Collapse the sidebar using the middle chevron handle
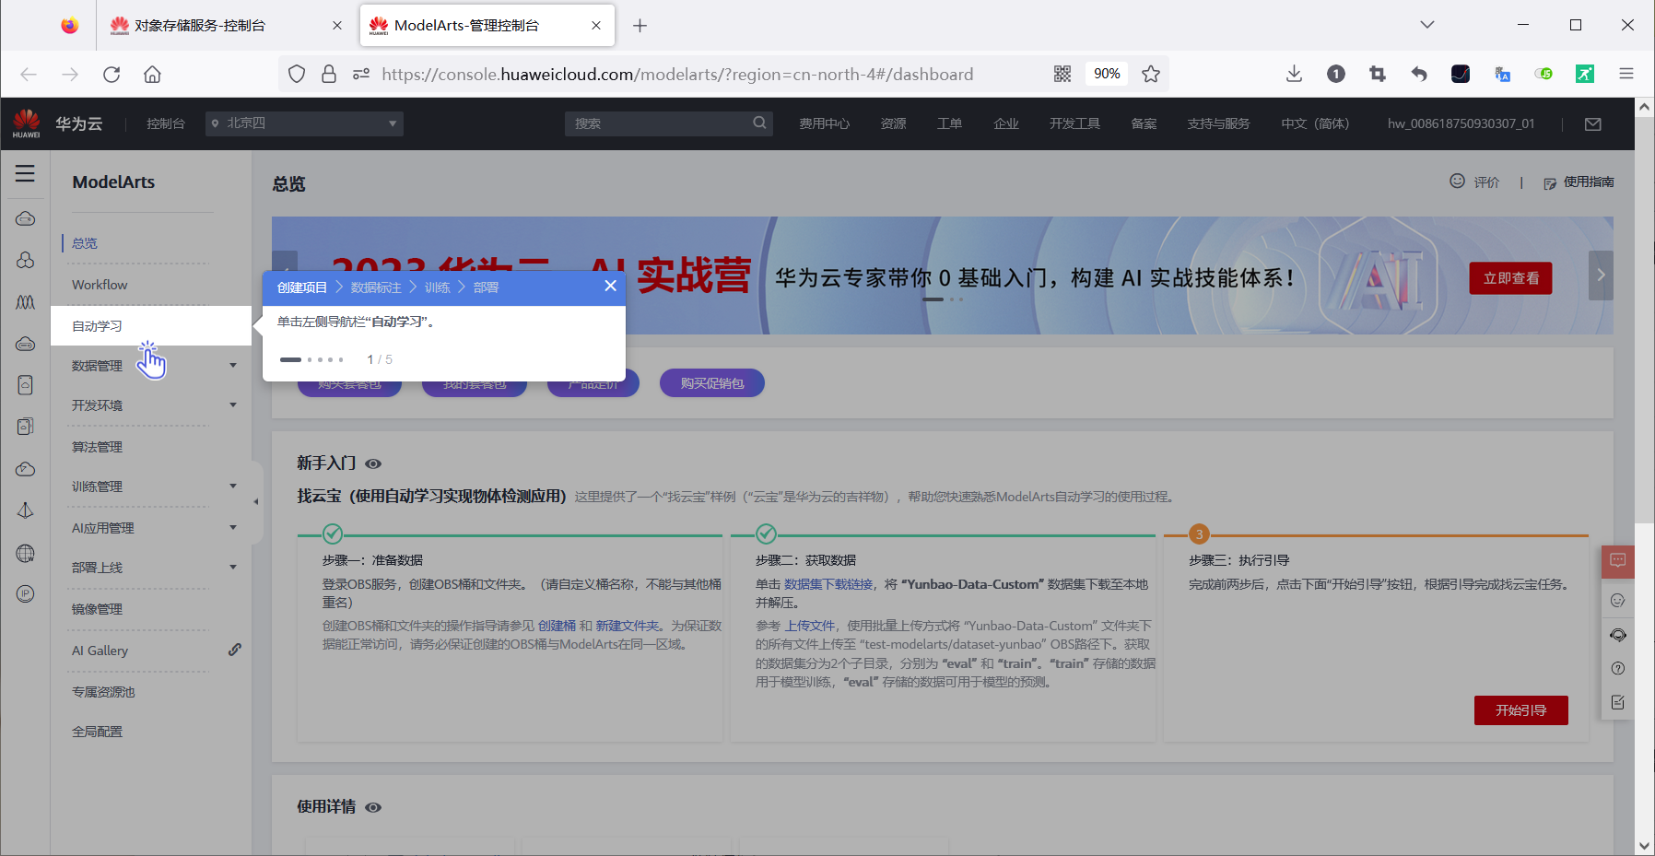This screenshot has width=1655, height=856. 255,501
